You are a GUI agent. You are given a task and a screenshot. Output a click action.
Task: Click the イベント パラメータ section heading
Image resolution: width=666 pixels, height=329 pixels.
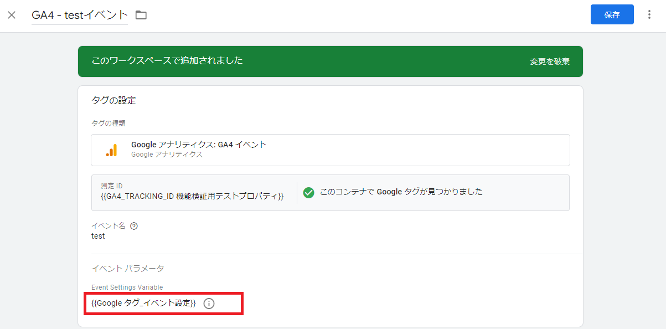tap(127, 268)
